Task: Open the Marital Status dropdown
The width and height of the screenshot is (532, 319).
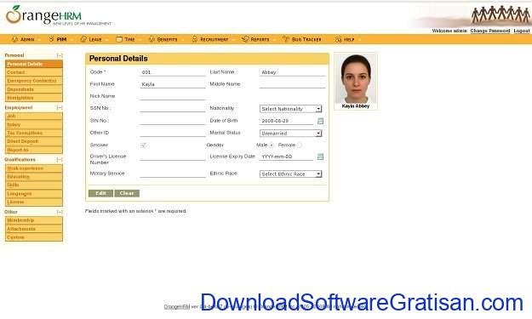Action: coord(290,134)
